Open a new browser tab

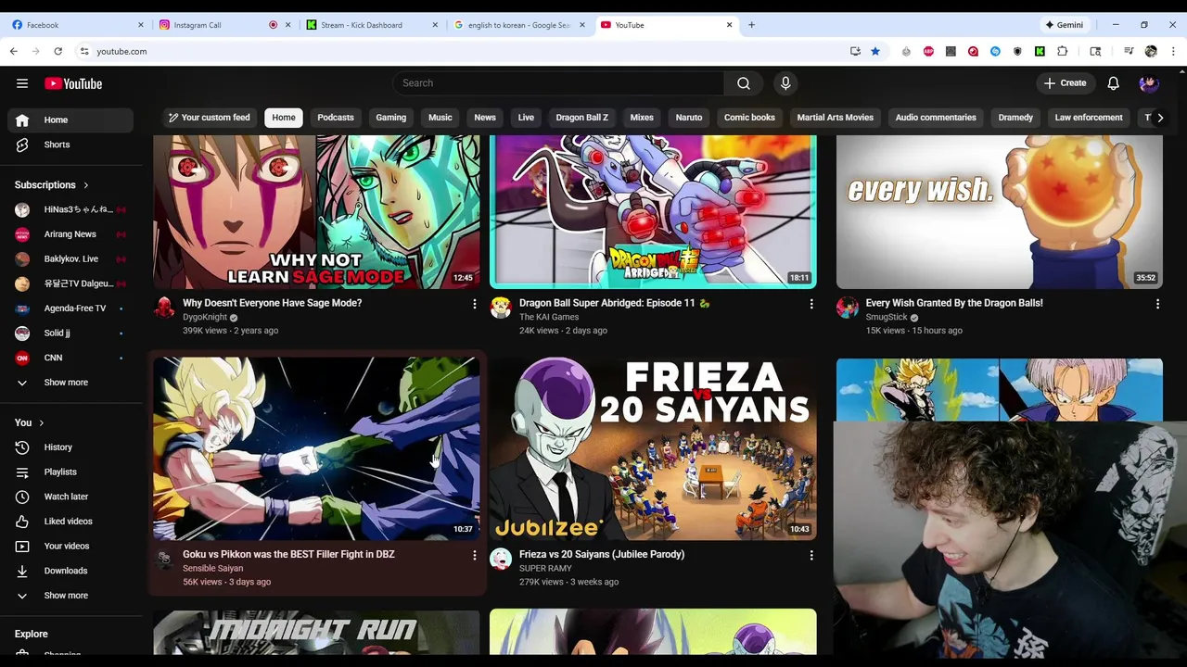(x=751, y=25)
